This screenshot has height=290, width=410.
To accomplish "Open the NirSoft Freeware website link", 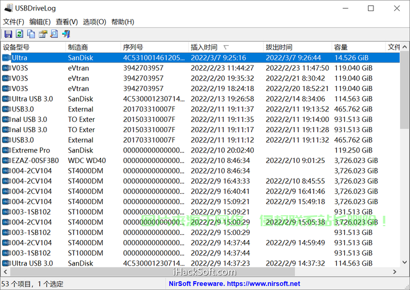I will click(x=234, y=284).
